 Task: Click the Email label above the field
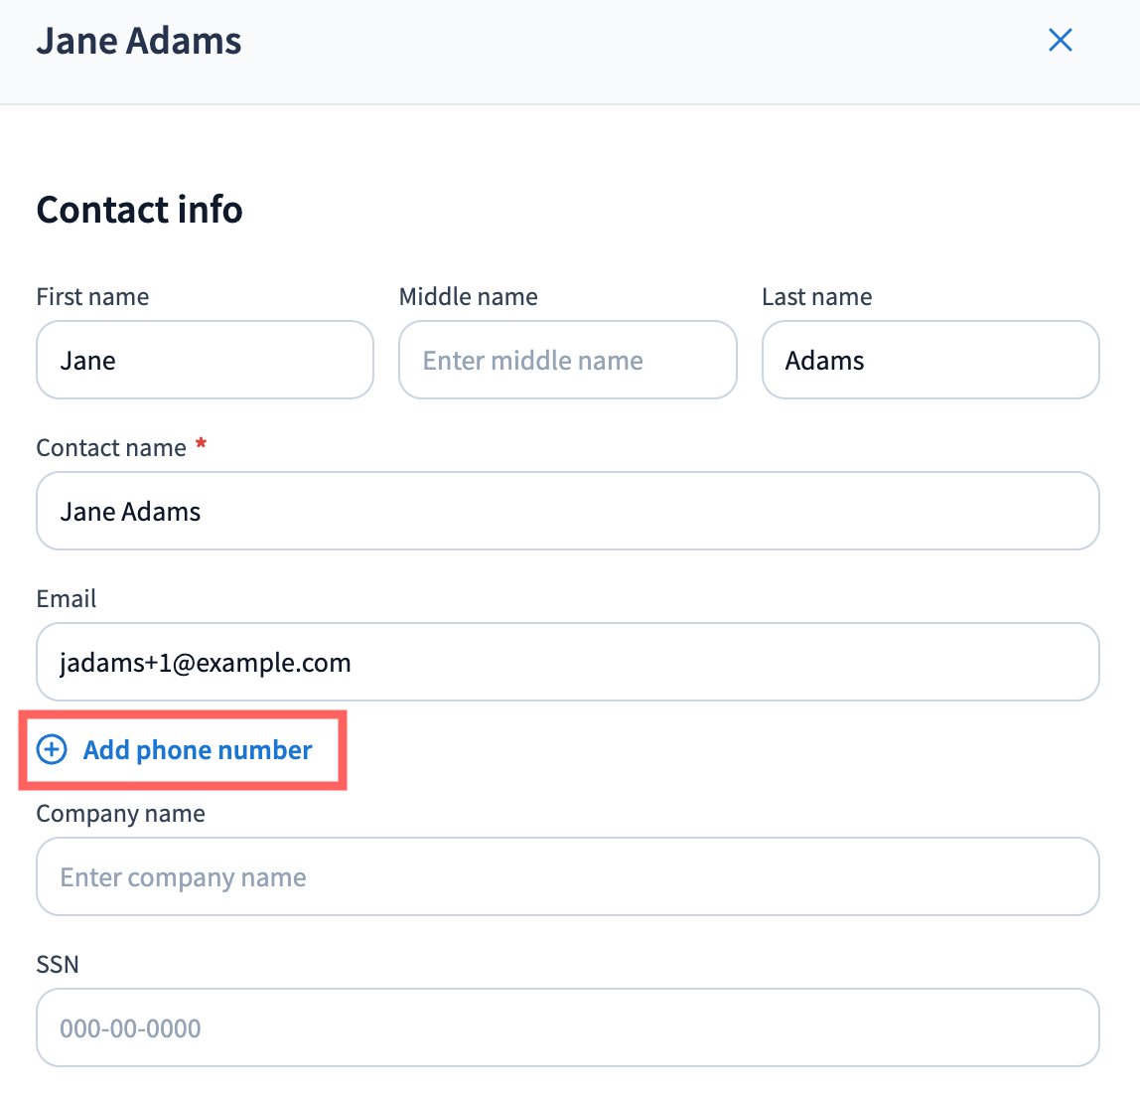point(67,599)
